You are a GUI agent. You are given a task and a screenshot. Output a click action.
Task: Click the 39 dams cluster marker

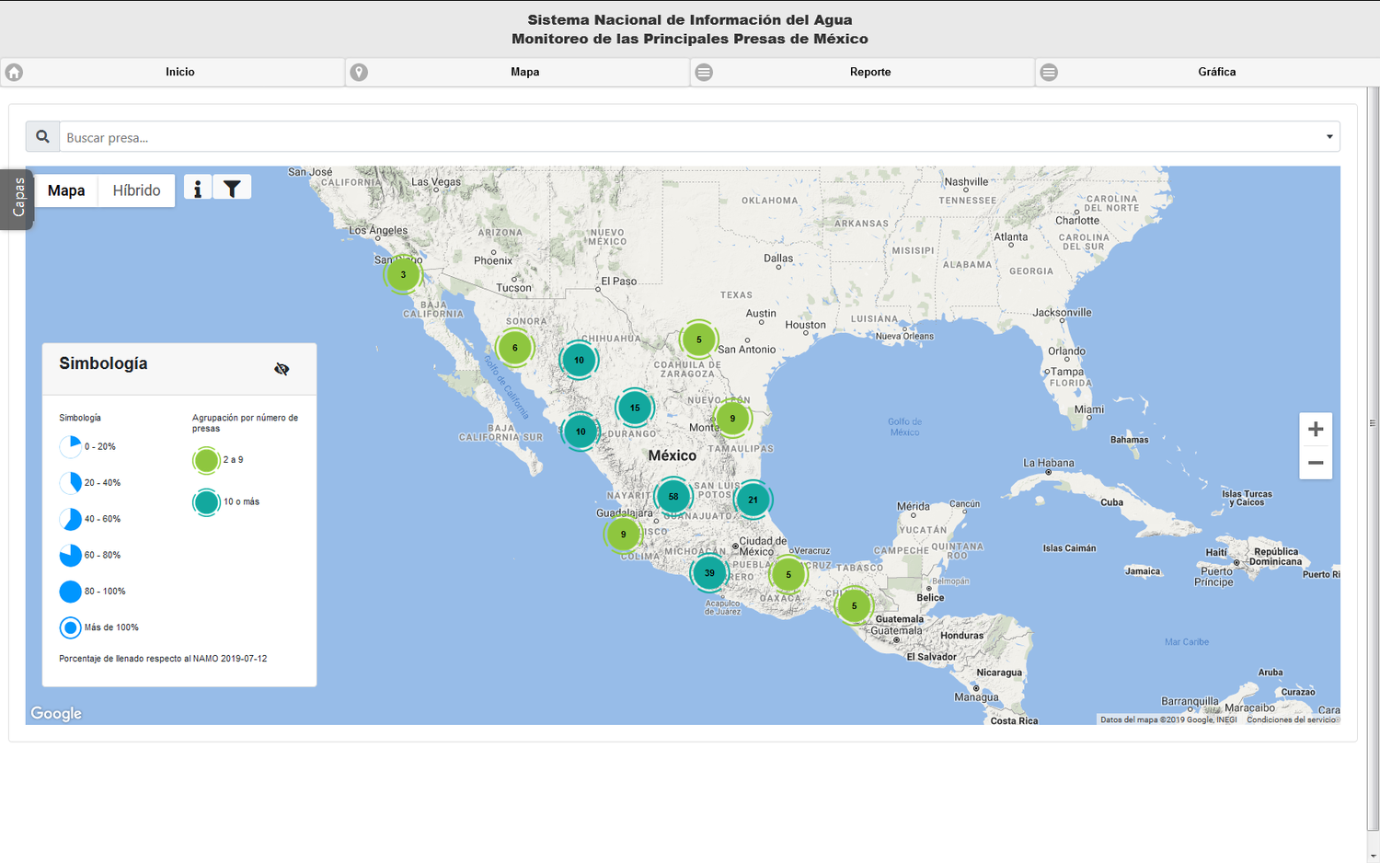tap(709, 573)
